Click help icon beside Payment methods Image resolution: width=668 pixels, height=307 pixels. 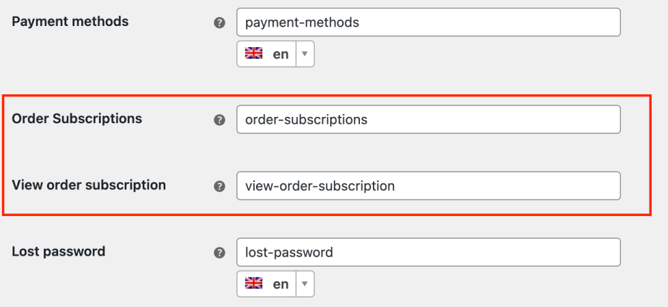click(221, 23)
